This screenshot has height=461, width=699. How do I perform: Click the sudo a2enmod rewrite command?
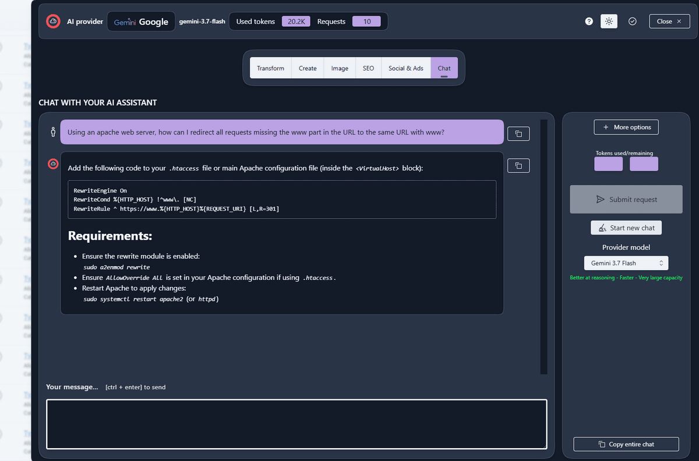[116, 267]
